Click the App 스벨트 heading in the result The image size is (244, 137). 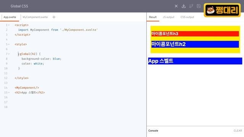(x=195, y=61)
